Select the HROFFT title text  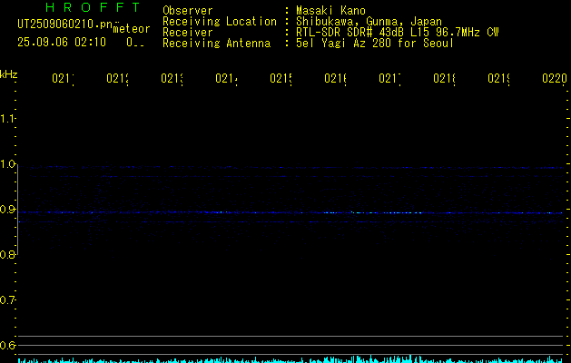tap(93, 7)
